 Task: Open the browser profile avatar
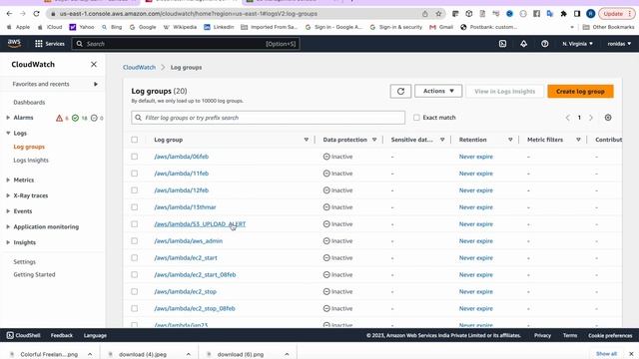pyautogui.click(x=590, y=13)
